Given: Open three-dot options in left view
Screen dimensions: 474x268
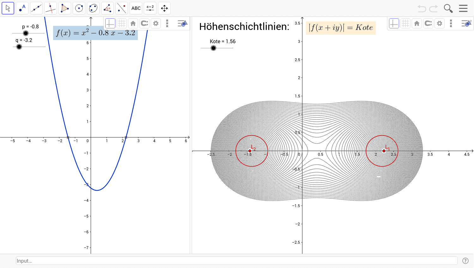Looking at the screenshot, I should click(x=167, y=23).
